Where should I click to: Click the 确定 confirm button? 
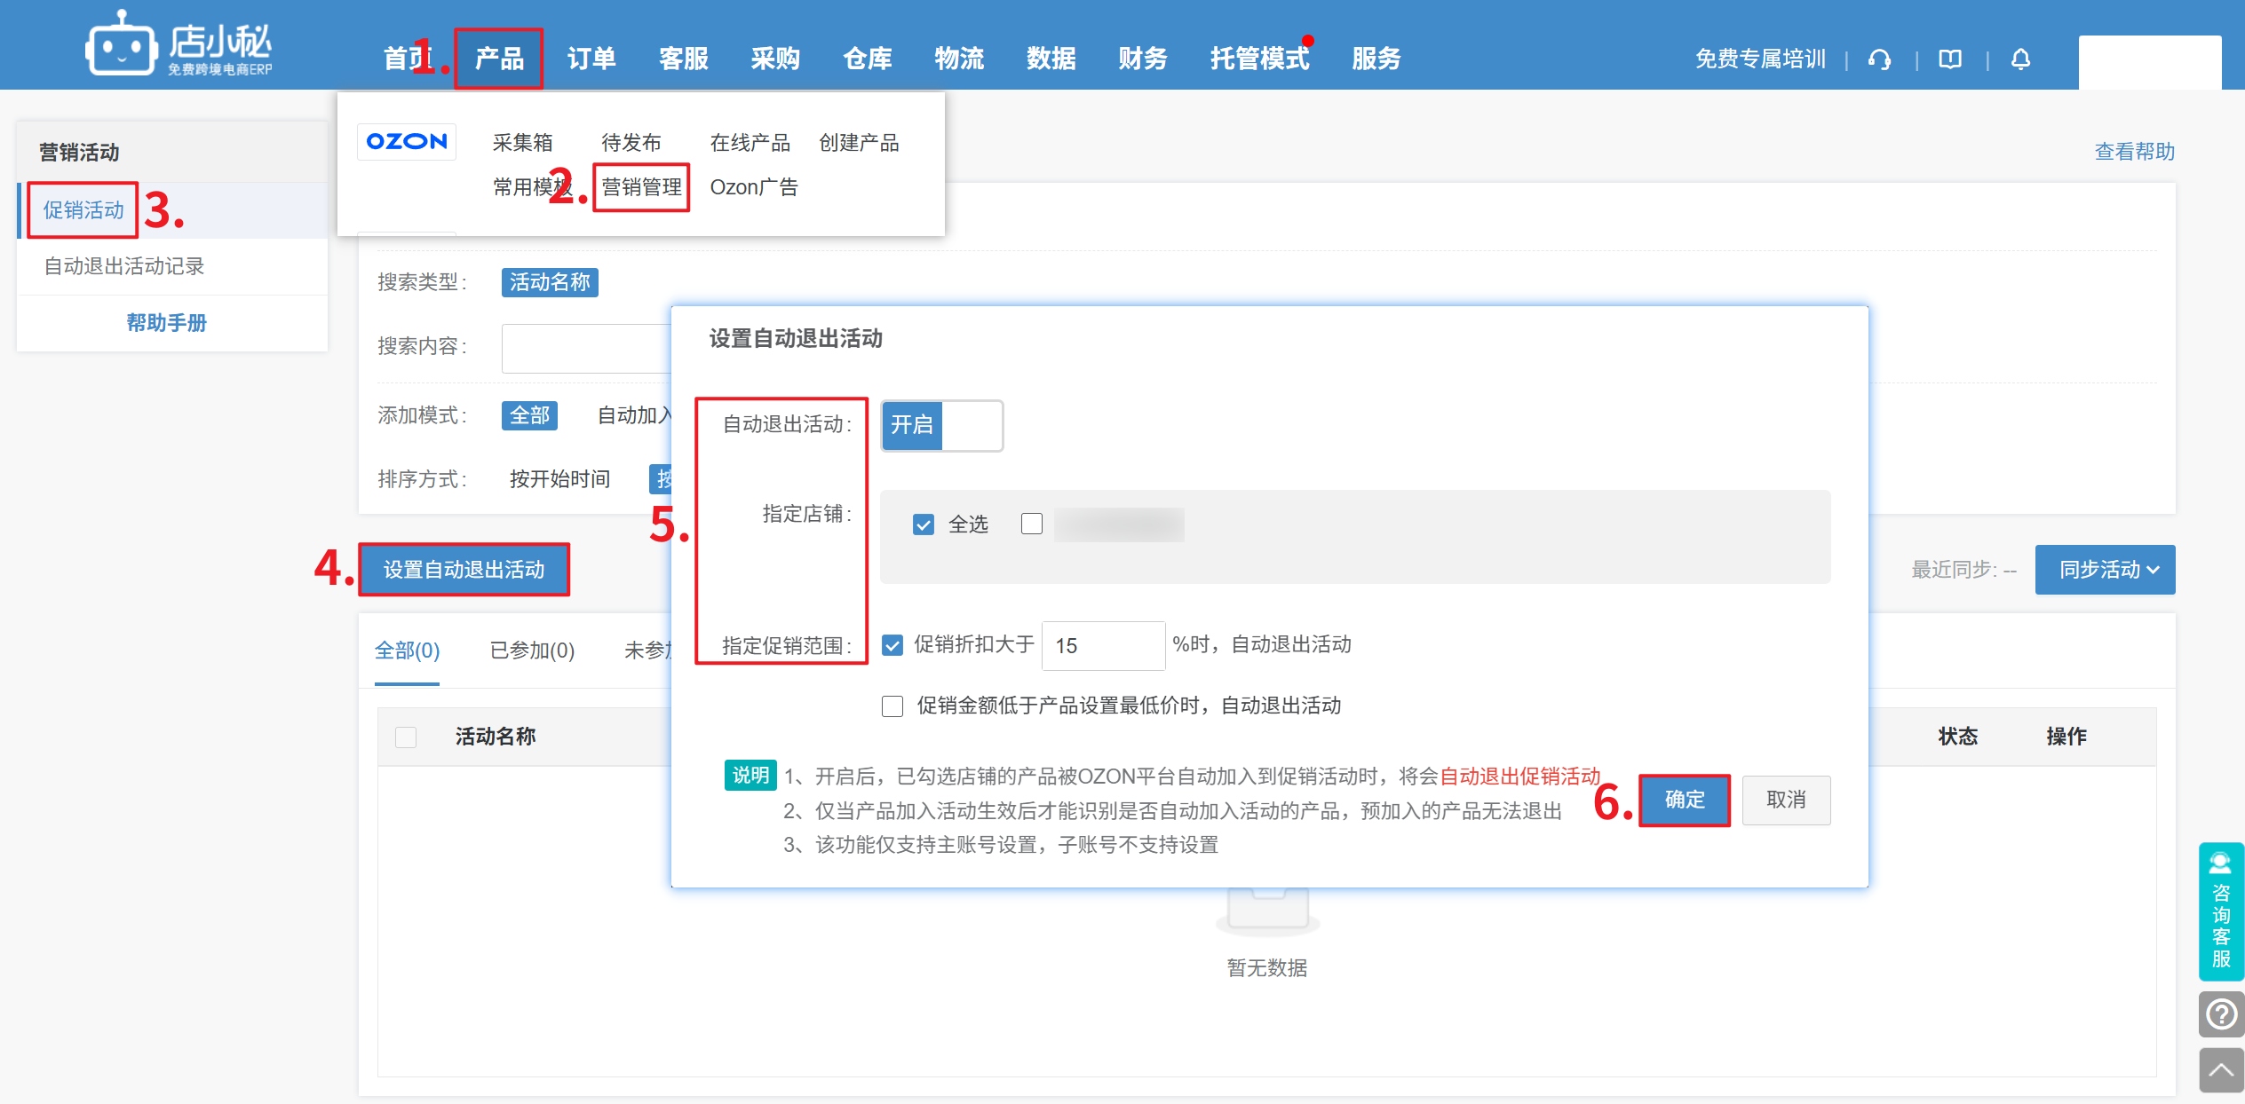coord(1684,800)
